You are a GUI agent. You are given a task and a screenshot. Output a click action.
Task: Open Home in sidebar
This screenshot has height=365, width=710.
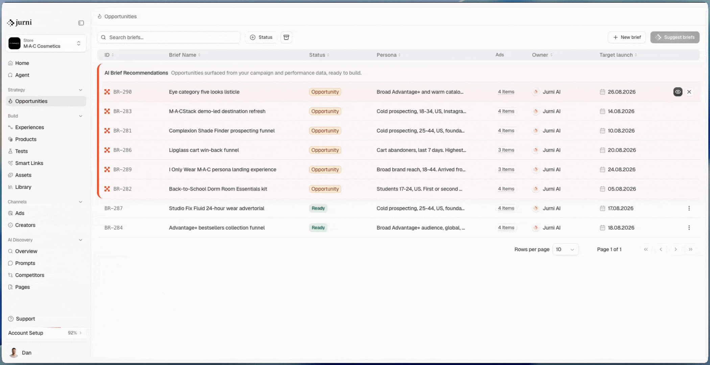pos(46,63)
